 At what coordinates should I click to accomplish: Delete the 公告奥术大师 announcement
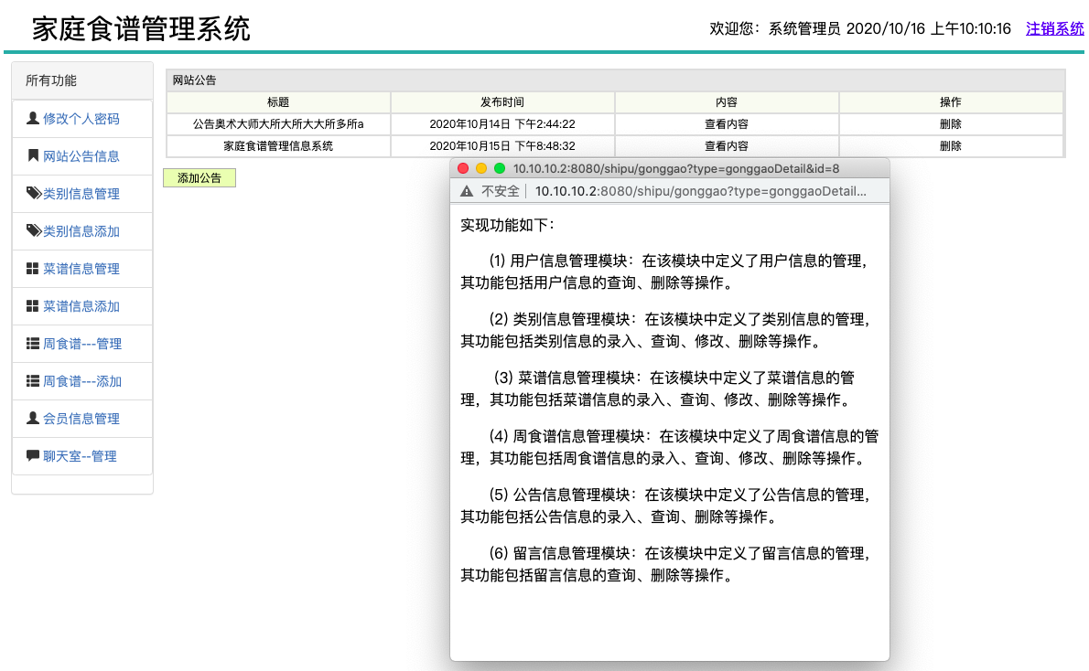(950, 124)
